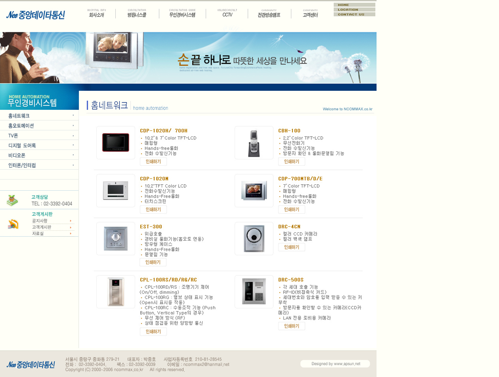Click the Neo 중앙데이타통신 header logo
Image resolution: width=499 pixels, height=377 pixels.
point(35,14)
